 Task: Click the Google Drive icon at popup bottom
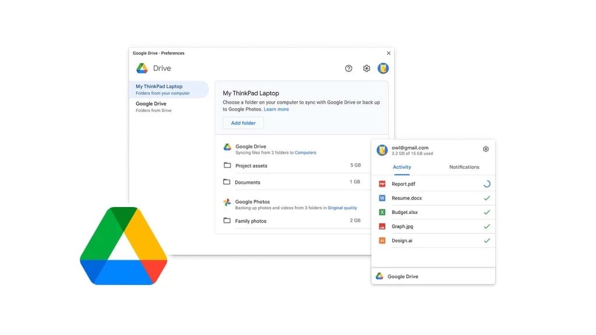[x=380, y=276]
